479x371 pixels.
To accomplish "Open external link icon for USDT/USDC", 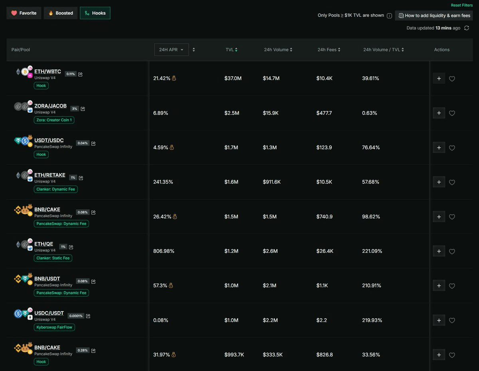I will [93, 143].
